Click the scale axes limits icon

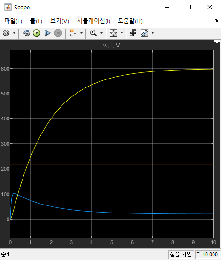pyautogui.click(x=114, y=33)
